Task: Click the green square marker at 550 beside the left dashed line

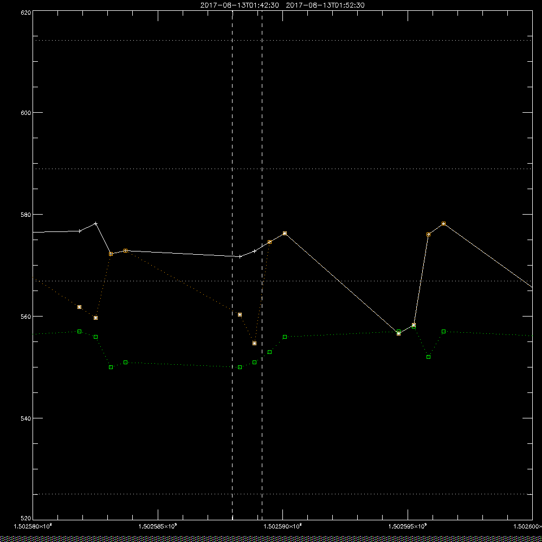Action: coord(240,367)
